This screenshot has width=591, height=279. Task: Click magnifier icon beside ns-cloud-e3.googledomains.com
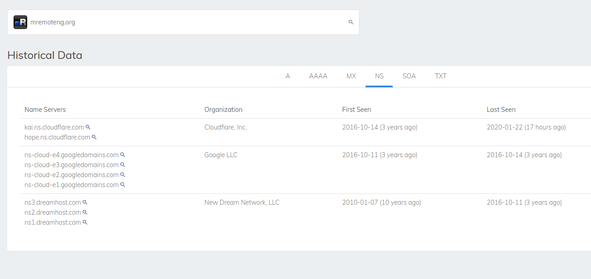pos(122,165)
